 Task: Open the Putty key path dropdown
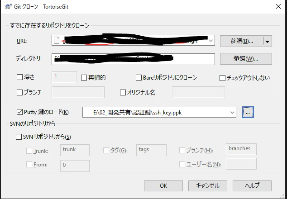coord(232,112)
